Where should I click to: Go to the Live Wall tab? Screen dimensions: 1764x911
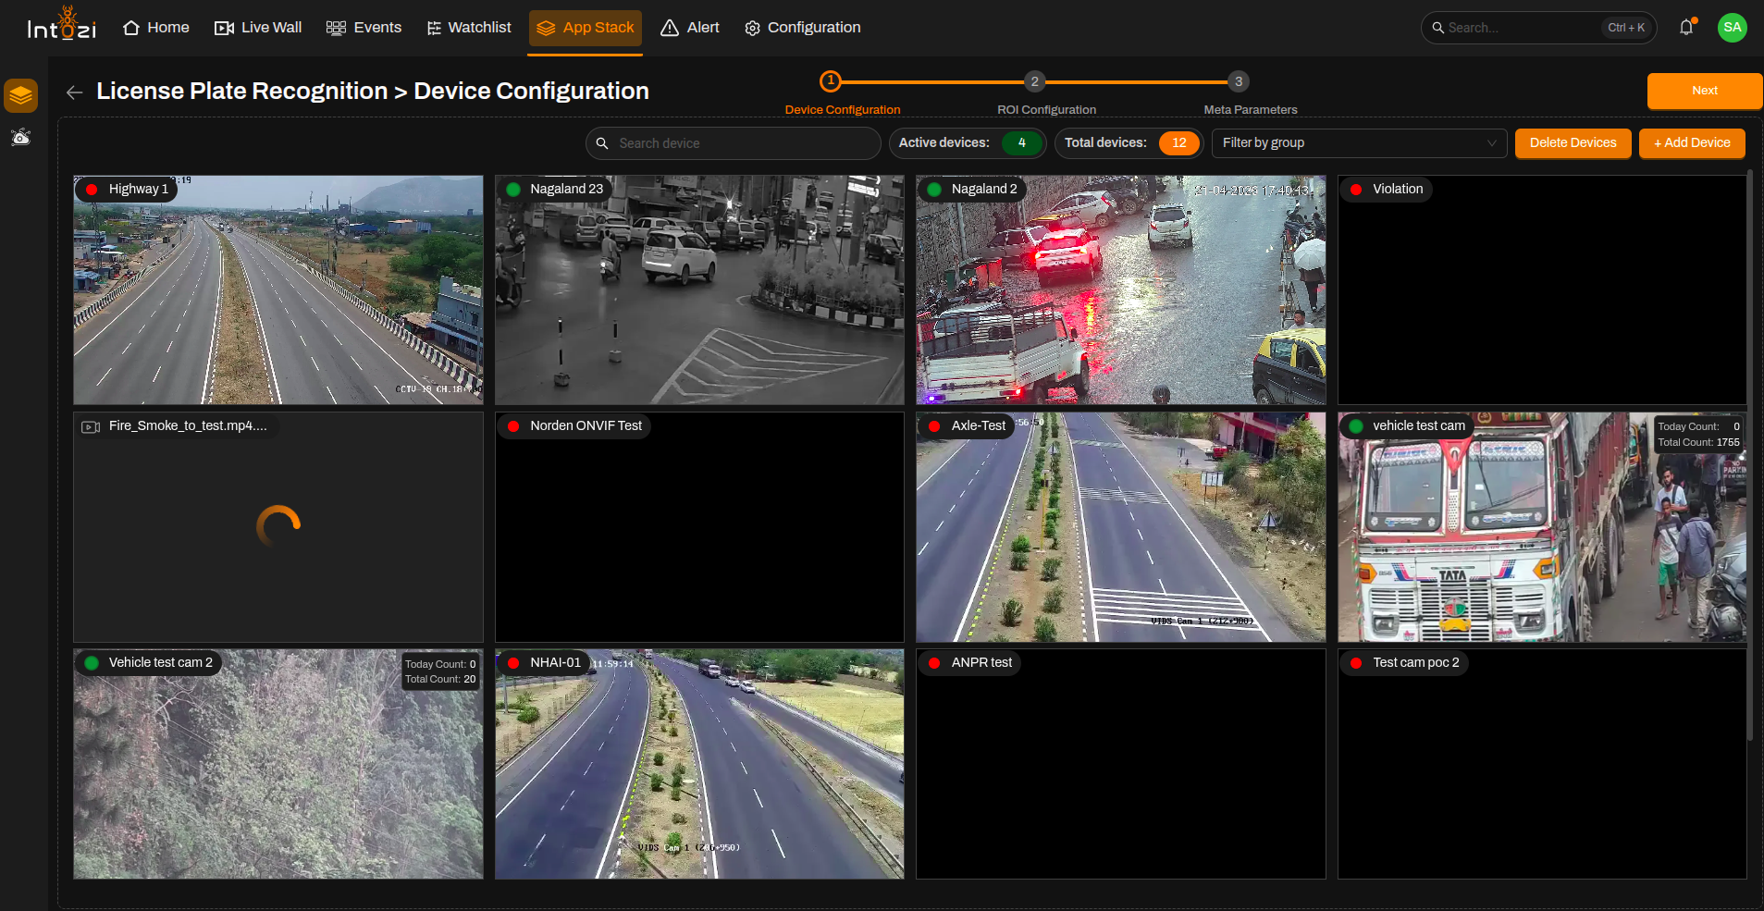[258, 28]
